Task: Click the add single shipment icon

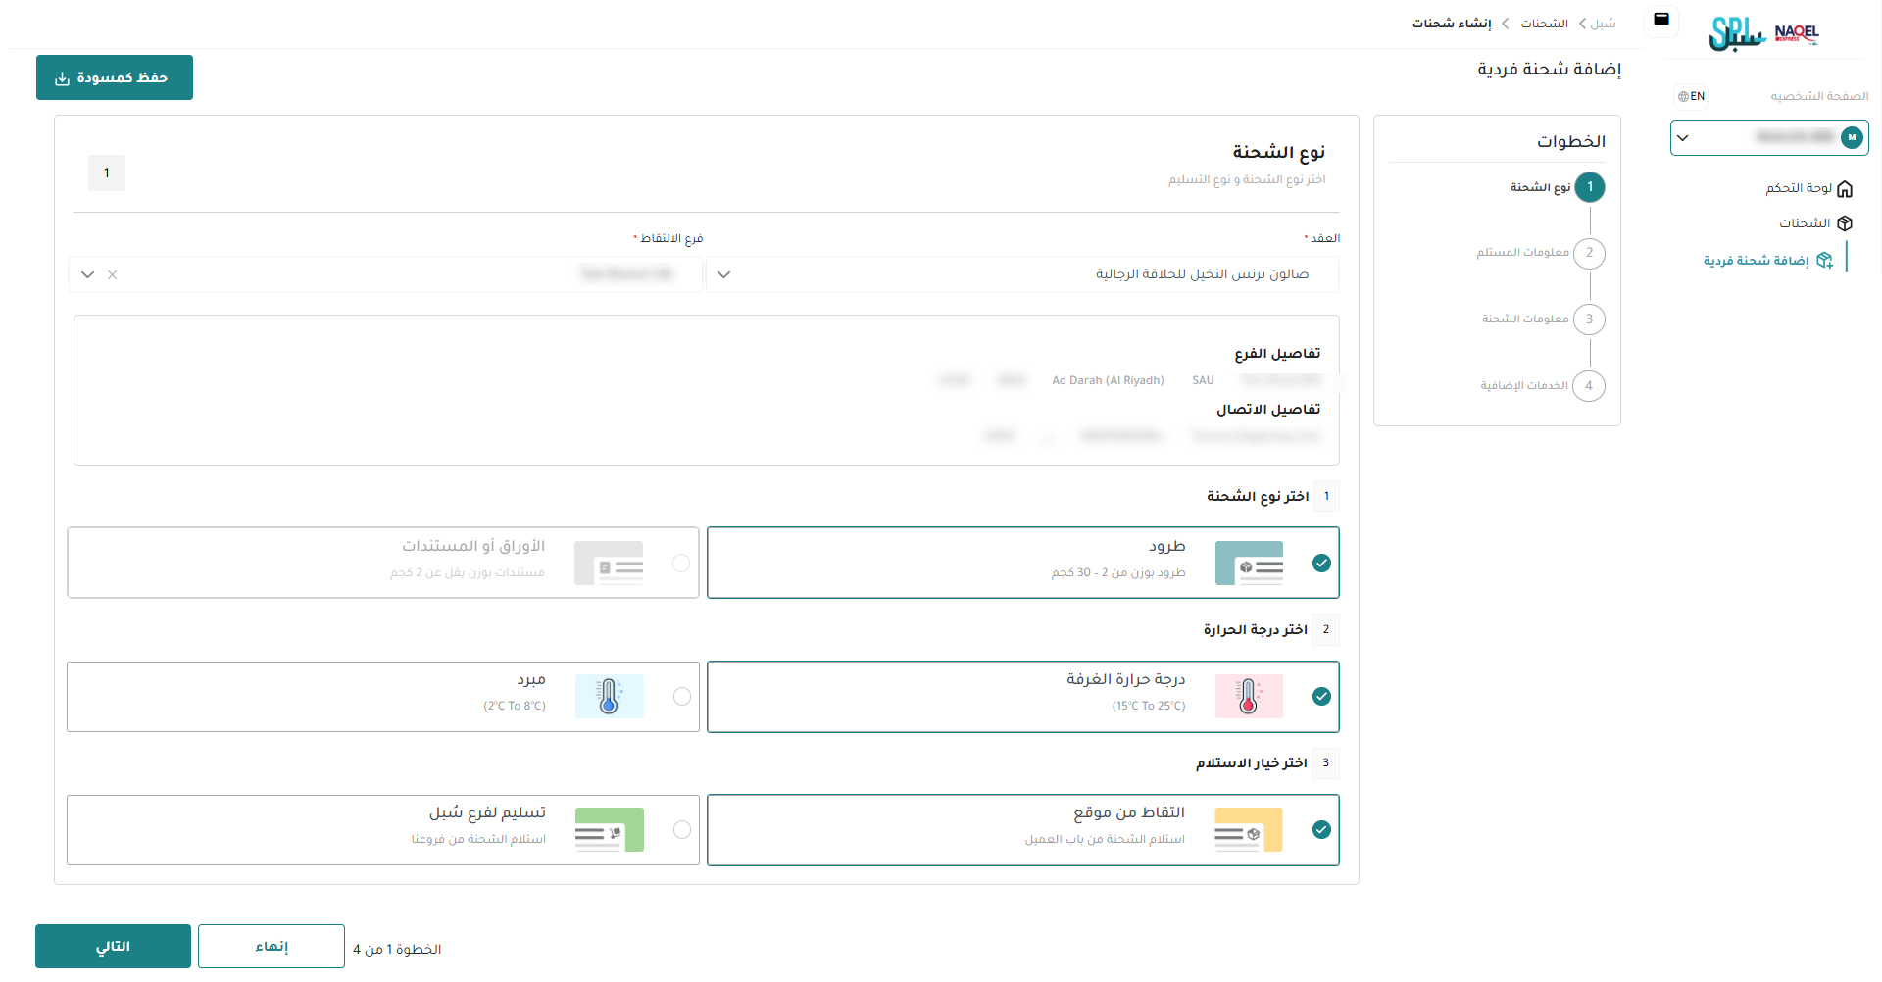Action: (1824, 261)
